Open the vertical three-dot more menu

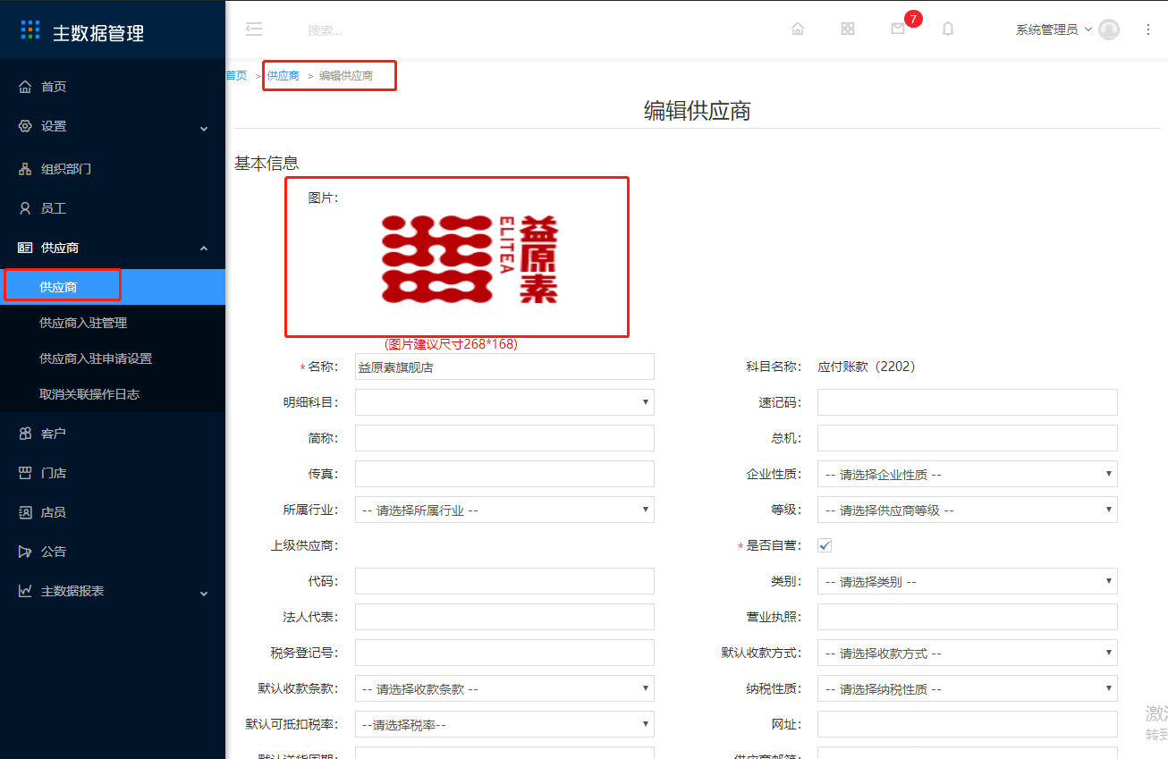point(1148,30)
